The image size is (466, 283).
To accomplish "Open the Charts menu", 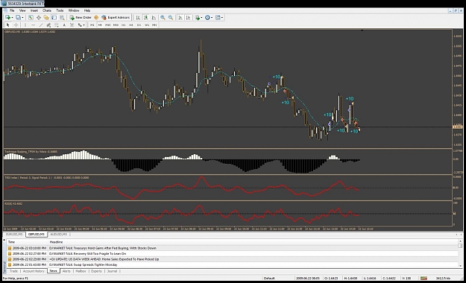I will point(47,10).
